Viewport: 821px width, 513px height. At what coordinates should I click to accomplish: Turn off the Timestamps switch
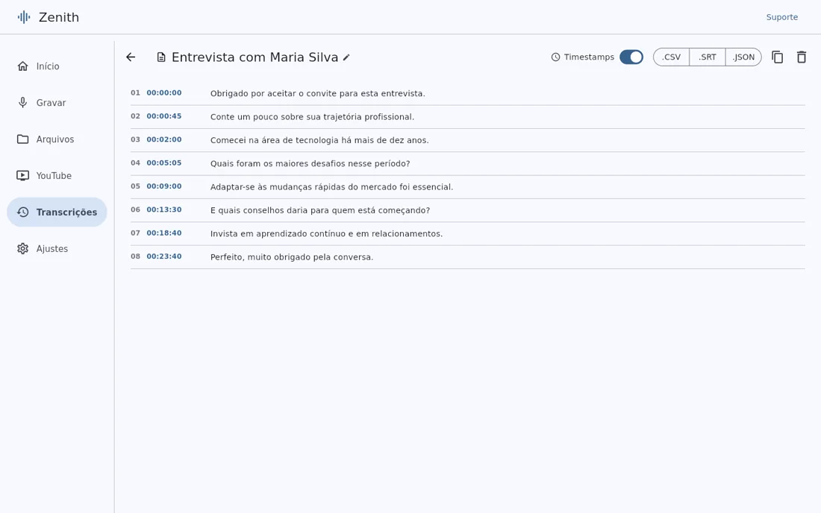pos(631,57)
